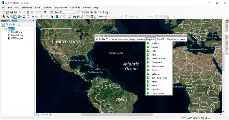Add MapBox Satellite layer

pos(159,43)
